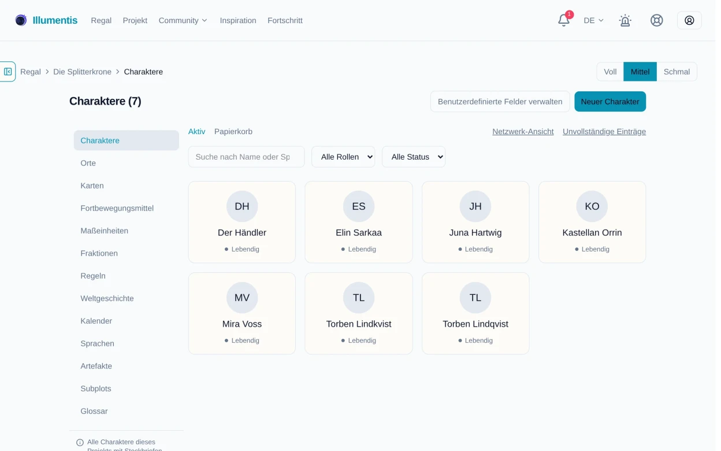721x451 pixels.
Task: Open Glossar in the sidebar
Action: coord(127,411)
